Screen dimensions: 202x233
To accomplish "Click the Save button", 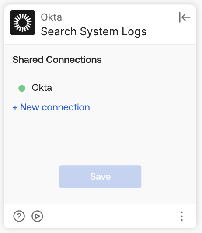I will [100, 177].
